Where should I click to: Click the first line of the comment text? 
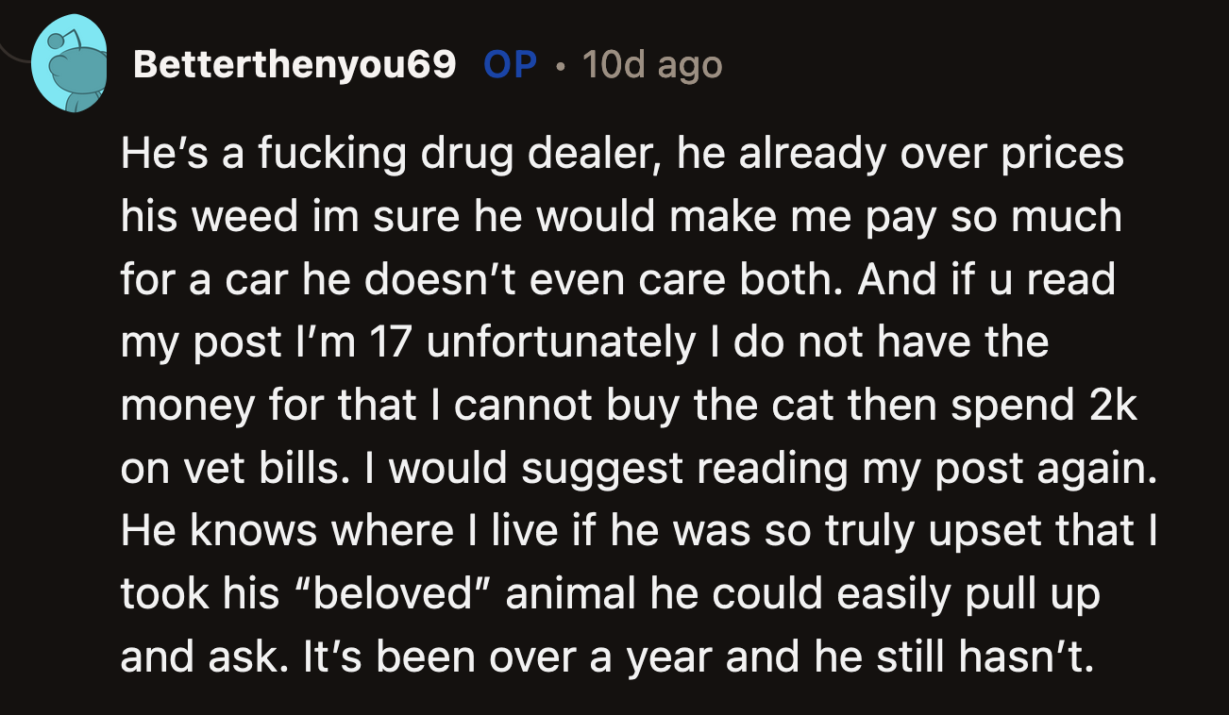tap(623, 153)
